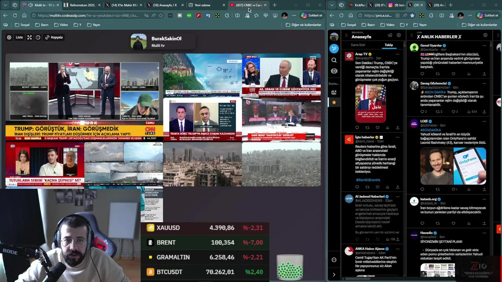Click the Kopyala button
Image resolution: width=502 pixels, height=282 pixels.
pos(54,37)
